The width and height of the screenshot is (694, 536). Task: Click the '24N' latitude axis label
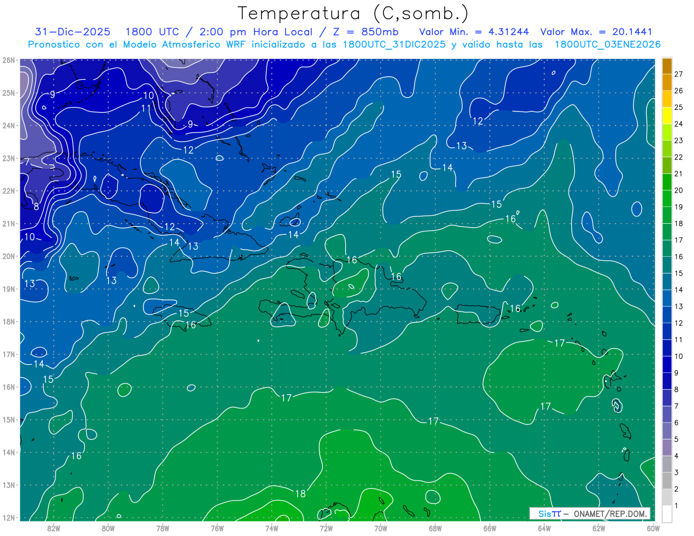tap(8, 125)
